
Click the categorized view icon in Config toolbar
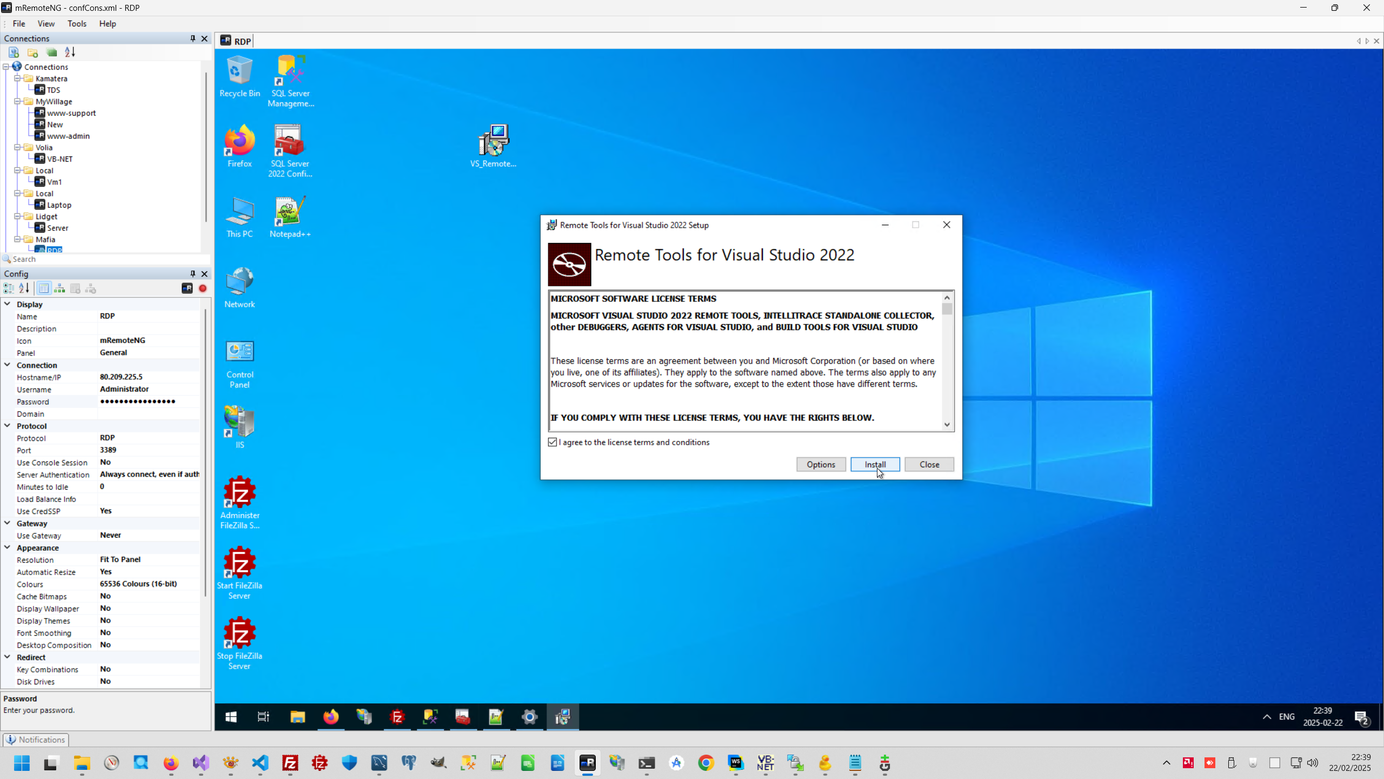(x=9, y=289)
